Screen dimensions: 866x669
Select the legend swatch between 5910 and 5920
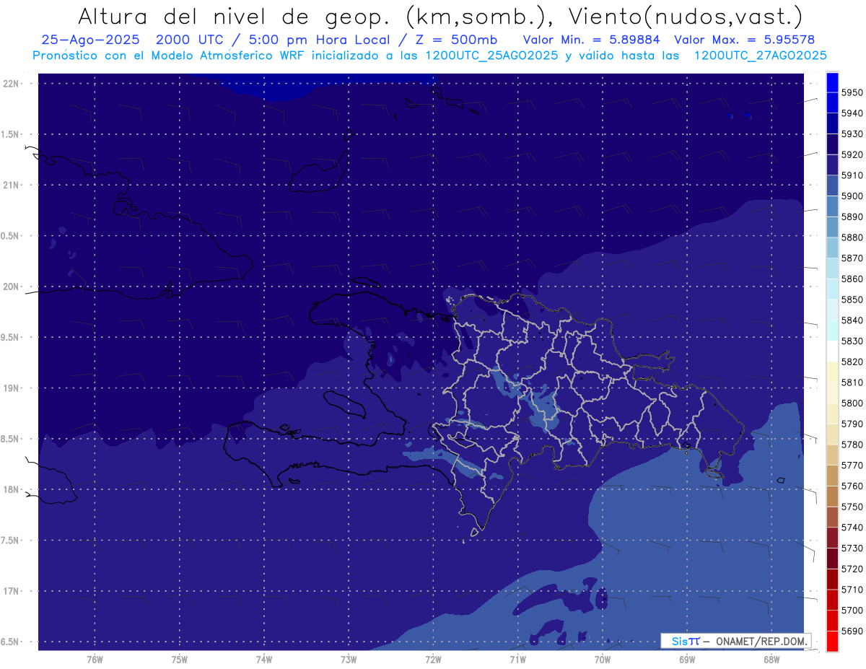click(832, 165)
